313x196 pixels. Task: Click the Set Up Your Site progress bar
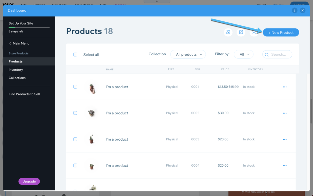point(29,28)
